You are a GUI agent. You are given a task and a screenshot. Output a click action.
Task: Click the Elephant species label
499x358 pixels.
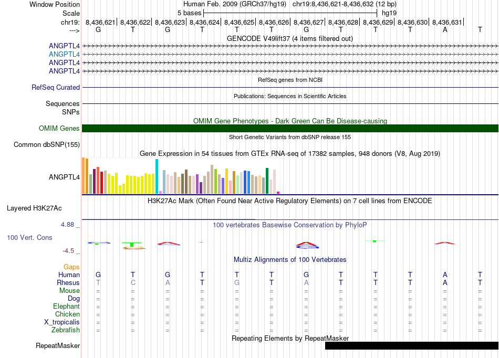click(x=66, y=306)
